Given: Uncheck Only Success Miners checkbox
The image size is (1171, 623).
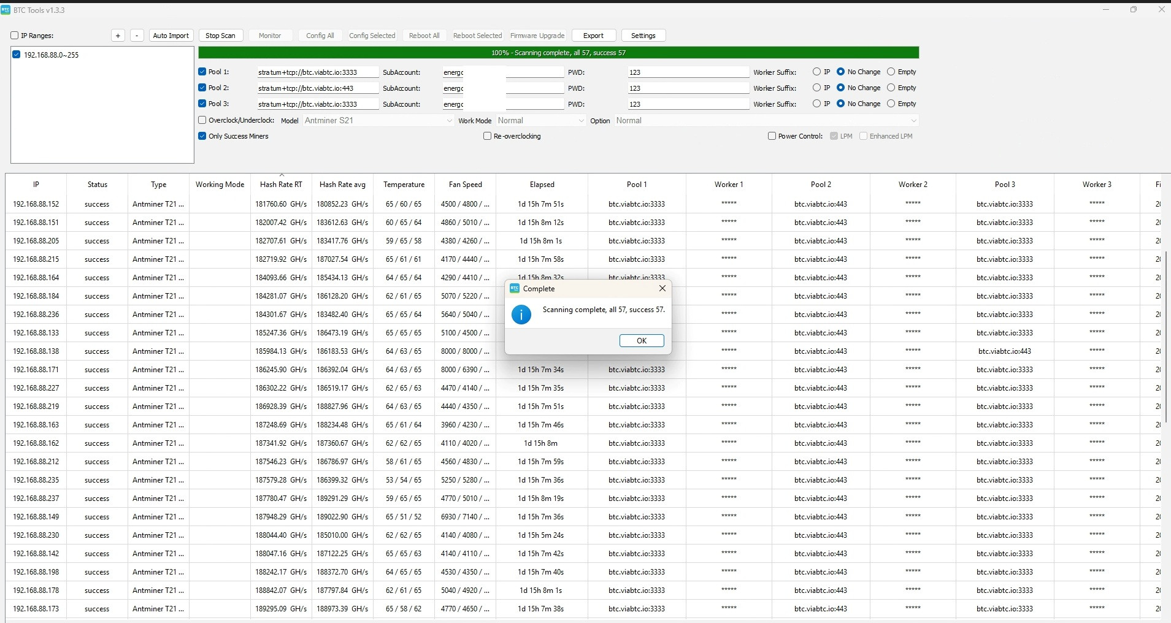Looking at the screenshot, I should pyautogui.click(x=202, y=136).
